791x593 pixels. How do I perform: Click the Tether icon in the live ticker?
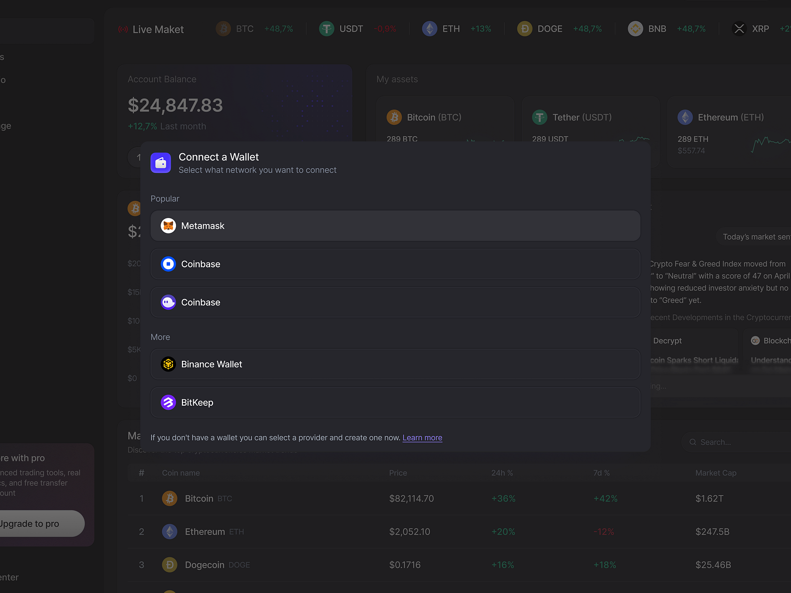click(326, 29)
